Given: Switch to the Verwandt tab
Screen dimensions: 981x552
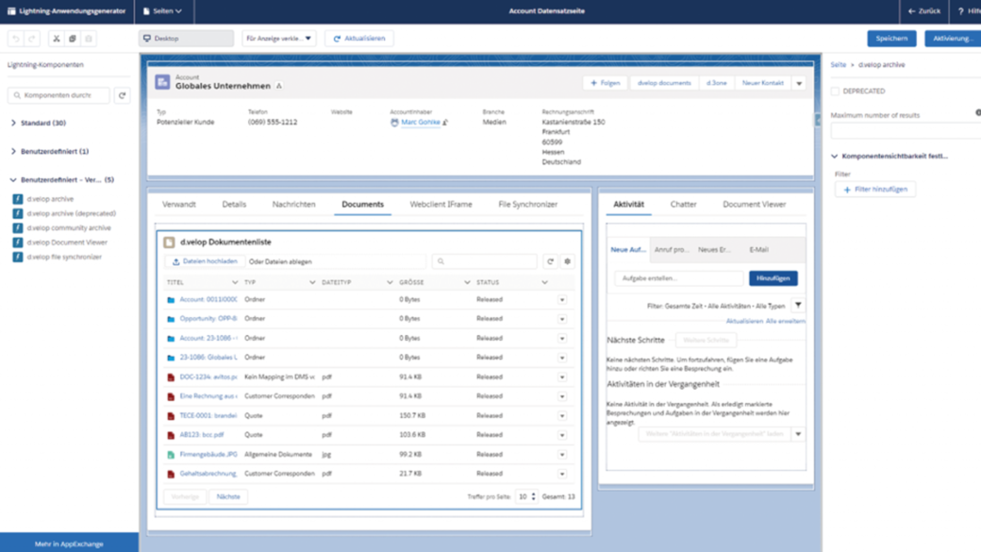Looking at the screenshot, I should pos(179,205).
